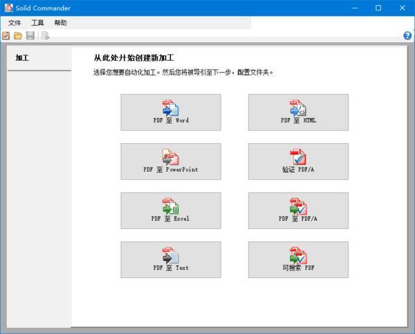Click the save floppy disk icon
This screenshot has height=334, width=415.
pyautogui.click(x=30, y=35)
